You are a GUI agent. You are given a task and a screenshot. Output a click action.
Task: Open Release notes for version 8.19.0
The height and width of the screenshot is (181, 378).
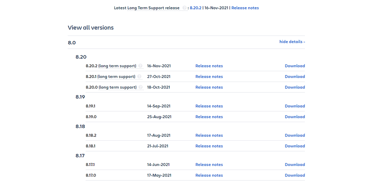pyautogui.click(x=209, y=117)
